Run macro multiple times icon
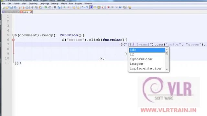The image size is (207, 116). (120, 7)
